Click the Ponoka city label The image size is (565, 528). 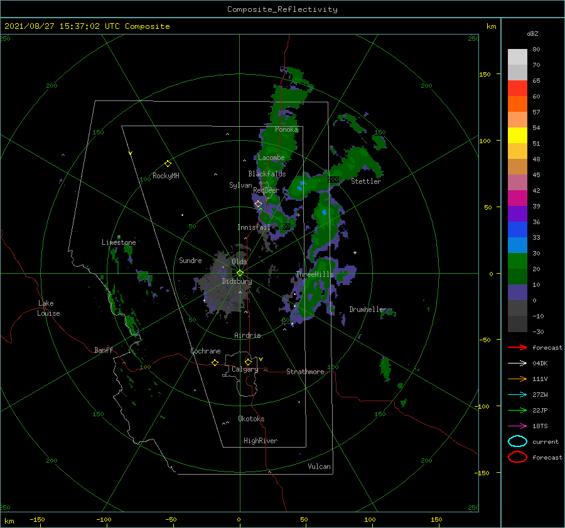tap(286, 129)
